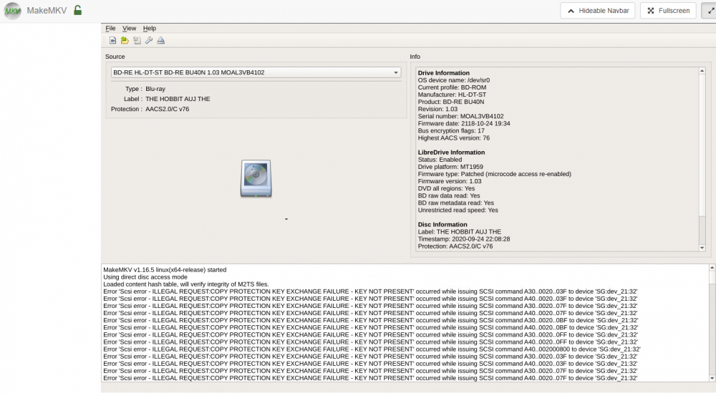Click 'Current profile: BD-ROM' line
Screen dimensions: 716x396
[452, 87]
